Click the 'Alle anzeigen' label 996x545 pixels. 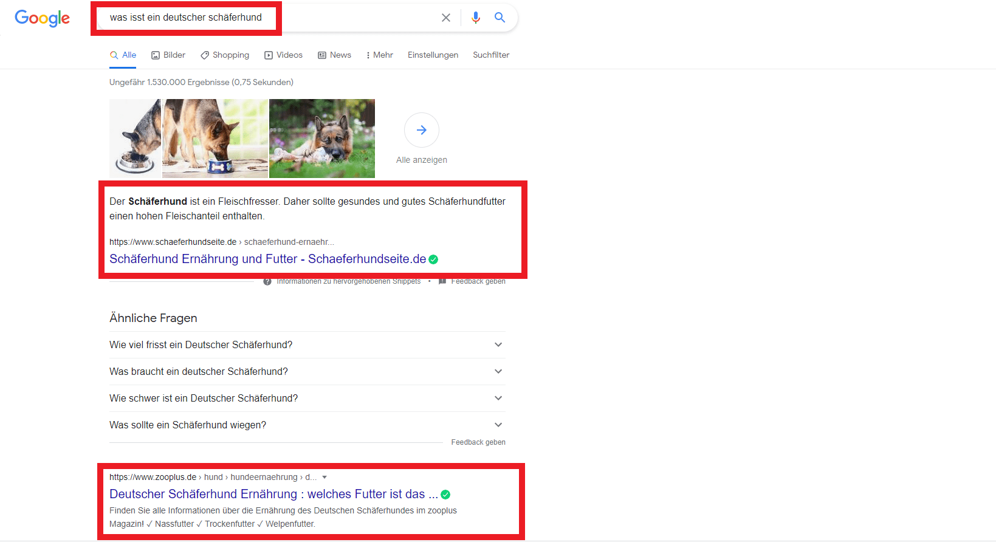pos(422,160)
